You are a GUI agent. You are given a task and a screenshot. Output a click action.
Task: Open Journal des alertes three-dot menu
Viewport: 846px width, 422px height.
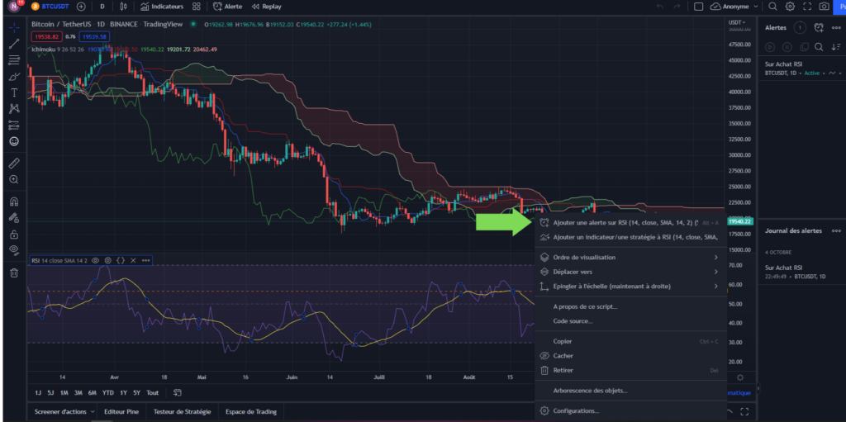pyautogui.click(x=836, y=230)
